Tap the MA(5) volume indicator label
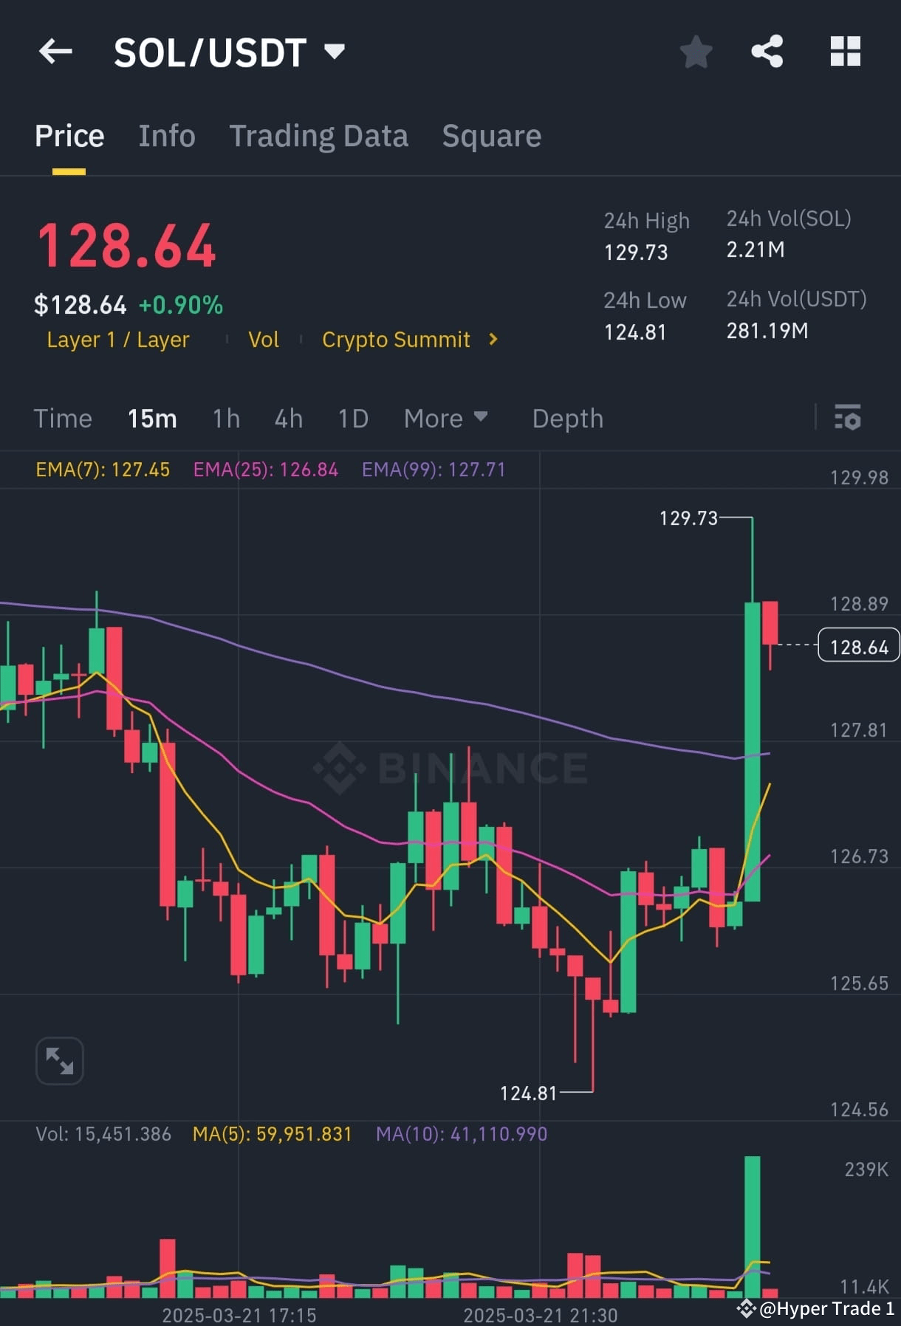 tap(272, 1133)
